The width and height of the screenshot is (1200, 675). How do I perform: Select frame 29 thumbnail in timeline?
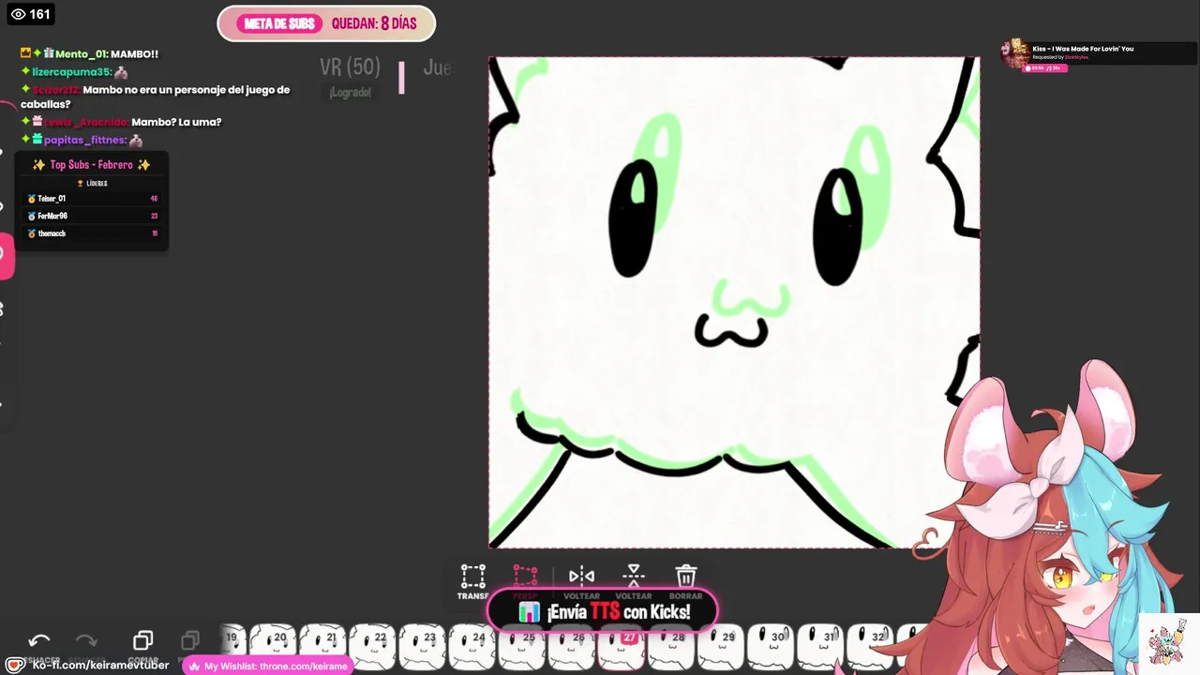point(722,645)
